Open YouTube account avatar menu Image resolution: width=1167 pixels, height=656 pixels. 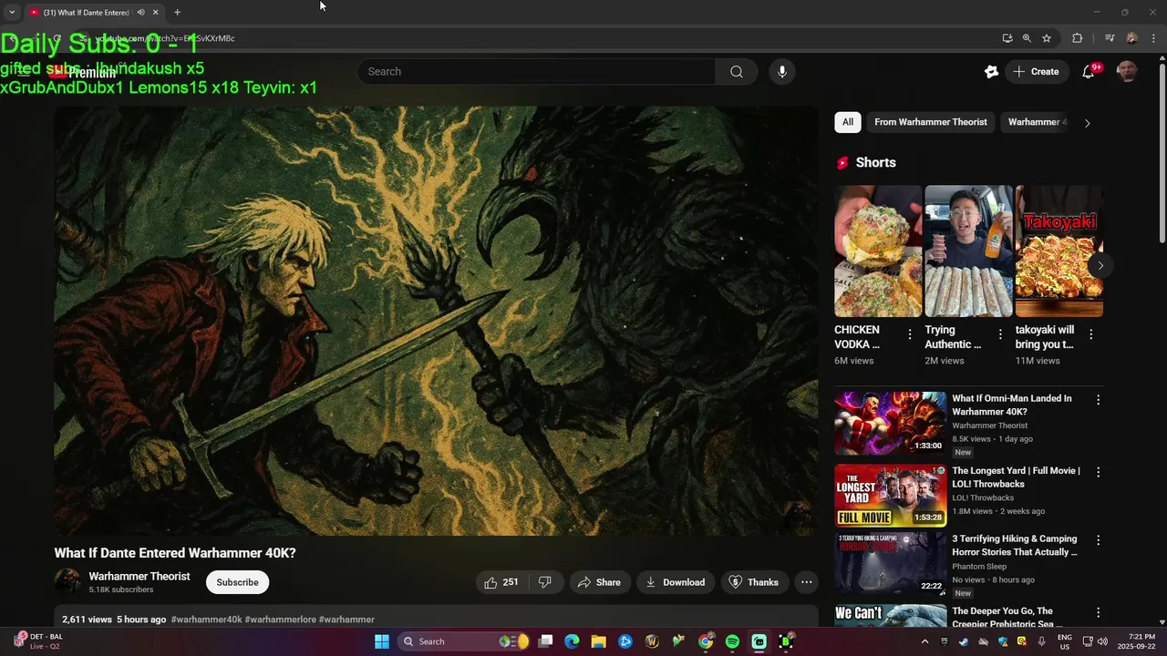click(1128, 71)
